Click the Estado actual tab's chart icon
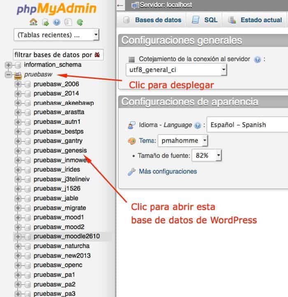Screen dimensions: 288x297 click(x=232, y=20)
